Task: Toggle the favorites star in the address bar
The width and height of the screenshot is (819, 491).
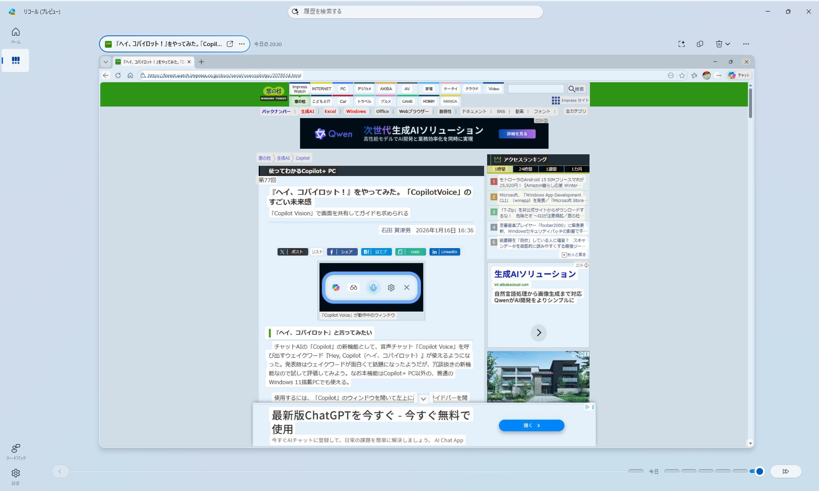Action: [x=682, y=75]
